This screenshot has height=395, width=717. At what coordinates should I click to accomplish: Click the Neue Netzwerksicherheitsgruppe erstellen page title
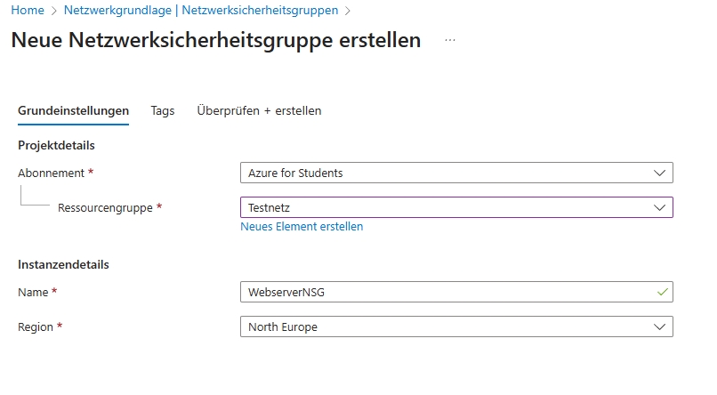click(x=215, y=41)
